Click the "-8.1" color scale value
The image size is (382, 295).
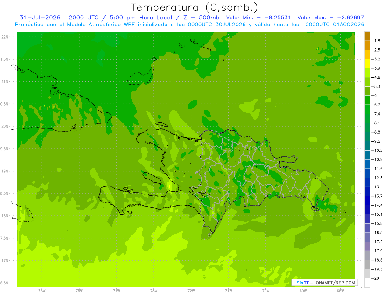pyautogui.click(x=376, y=123)
